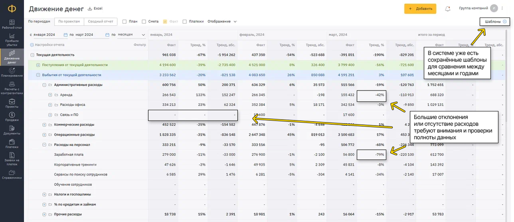Collapse Выбытия от текущей деятельности
Image resolution: width=514 pixels, height=222 pixels.
[38, 75]
